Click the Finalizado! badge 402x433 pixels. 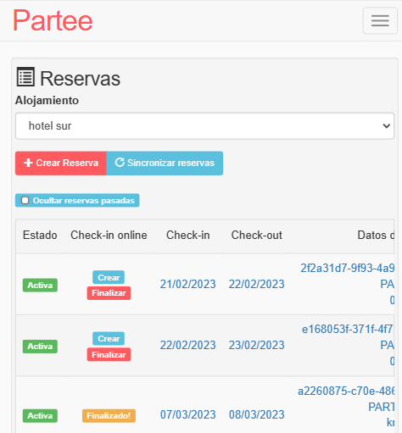point(109,416)
